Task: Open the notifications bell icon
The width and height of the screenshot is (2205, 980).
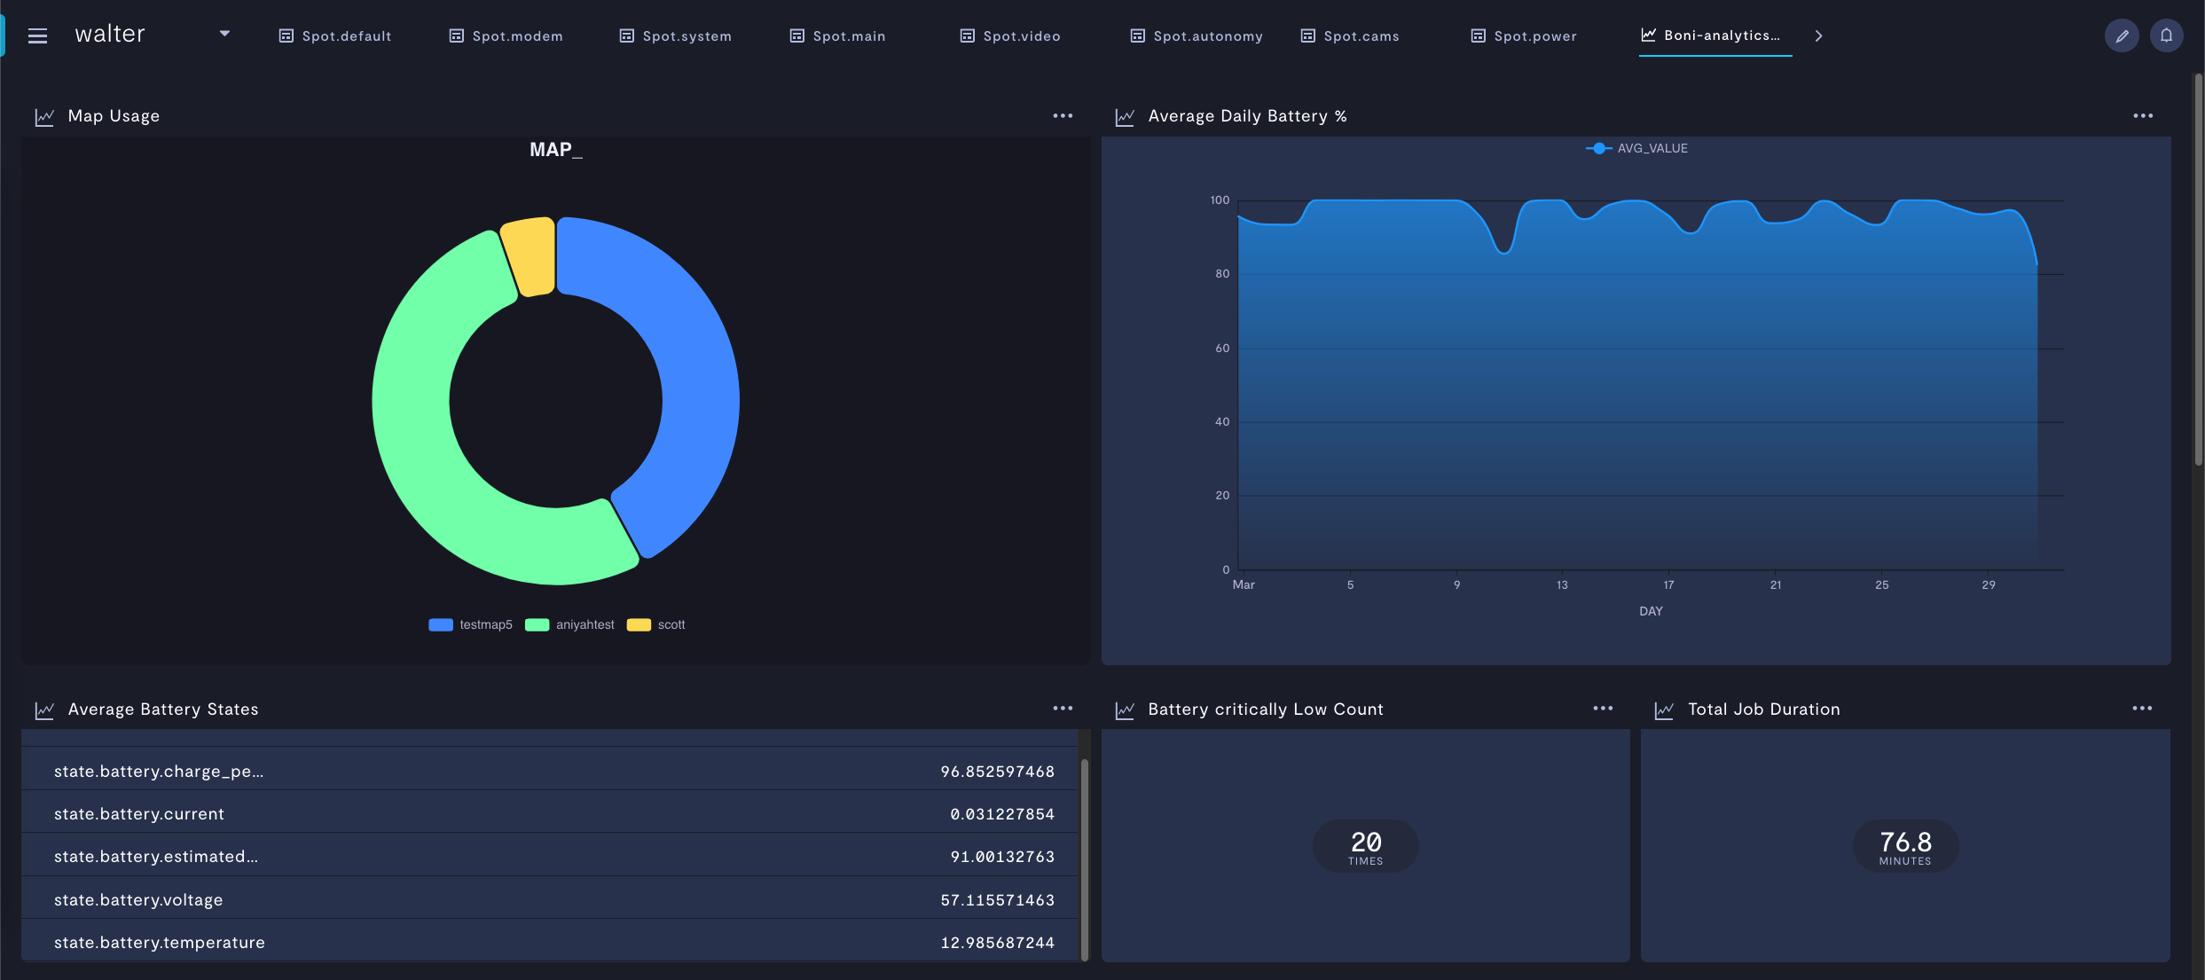Action: 2166,35
